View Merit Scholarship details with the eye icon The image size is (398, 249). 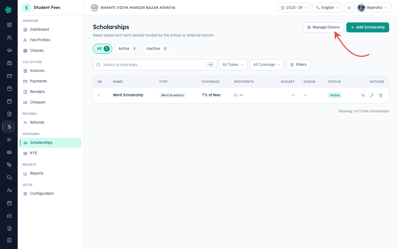coord(363,95)
